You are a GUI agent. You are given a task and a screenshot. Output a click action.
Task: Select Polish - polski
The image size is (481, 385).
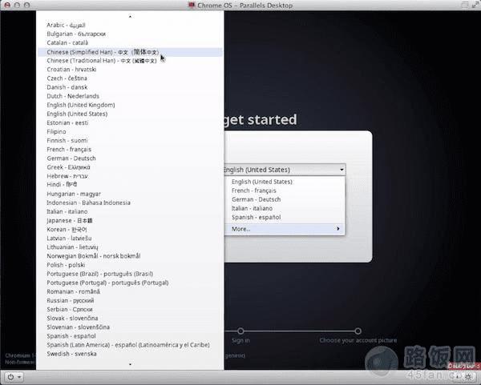point(130,265)
